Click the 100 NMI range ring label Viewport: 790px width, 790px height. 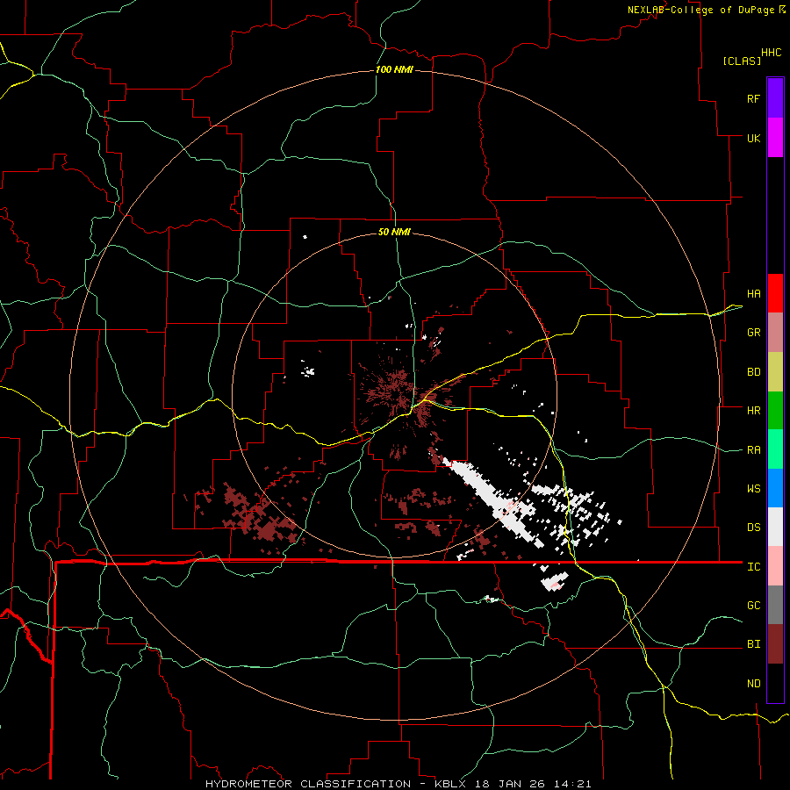tap(394, 69)
